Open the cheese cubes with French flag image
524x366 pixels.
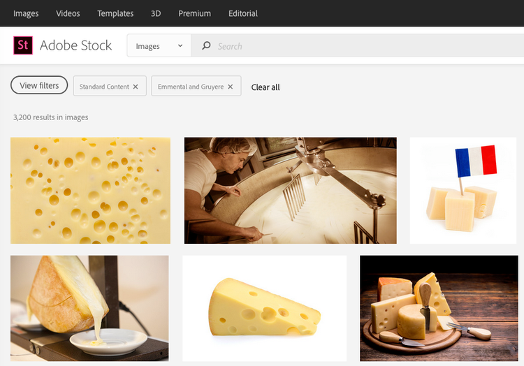click(x=463, y=191)
